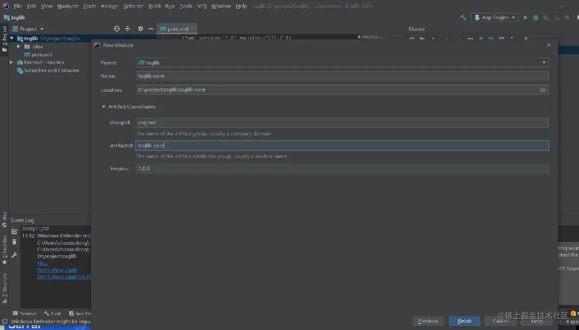Image resolution: width=579 pixels, height=330 pixels.
Task: Click the Fix... link
Action: pyautogui.click(x=42, y=263)
